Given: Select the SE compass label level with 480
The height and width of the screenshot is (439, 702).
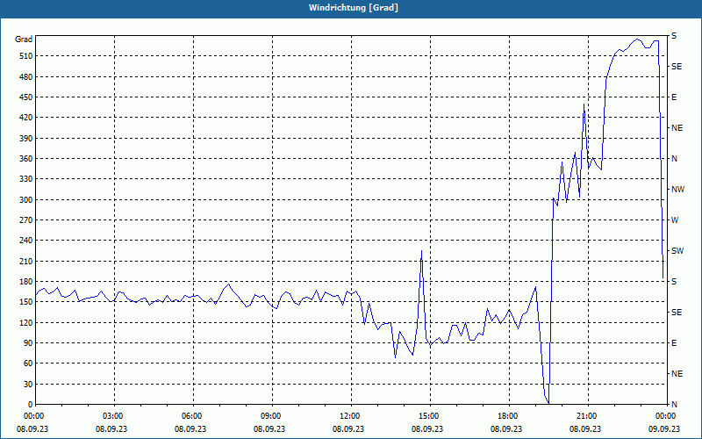Looking at the screenshot, I should click(677, 67).
